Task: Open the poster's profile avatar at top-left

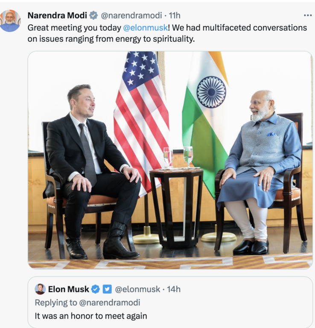Action: tap(10, 20)
